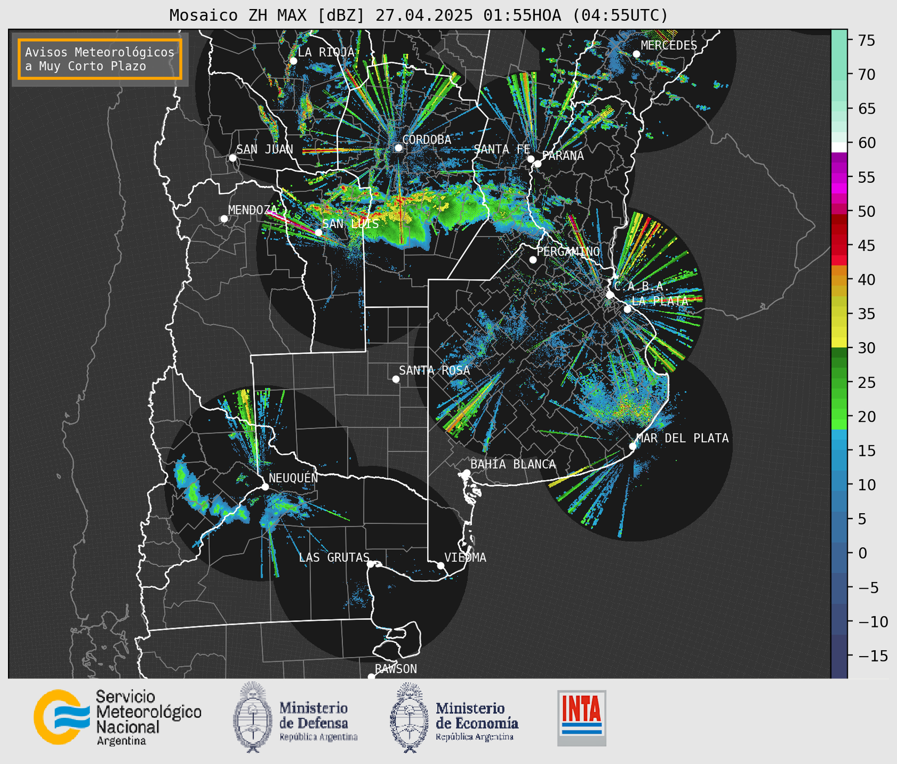Image resolution: width=897 pixels, height=764 pixels.
Task: Click the VIEDMA city marker dot
Action: (x=441, y=565)
